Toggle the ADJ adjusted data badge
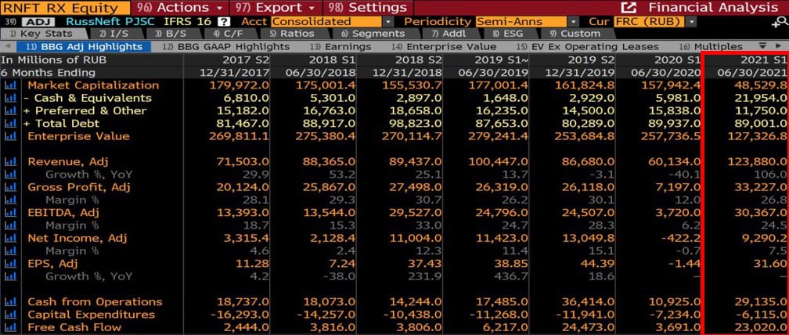 coord(42,22)
